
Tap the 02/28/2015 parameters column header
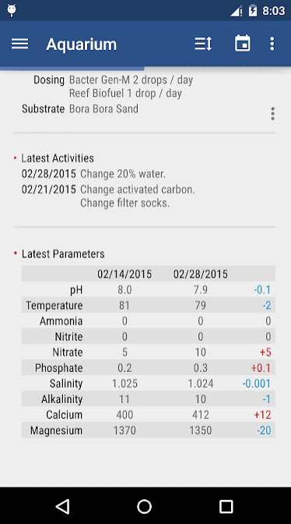point(200,274)
